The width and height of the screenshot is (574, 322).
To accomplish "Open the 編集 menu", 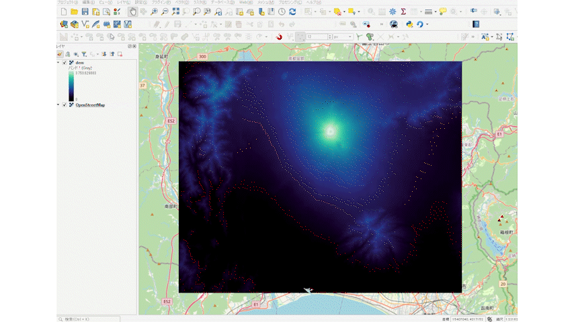I will [x=89, y=2].
